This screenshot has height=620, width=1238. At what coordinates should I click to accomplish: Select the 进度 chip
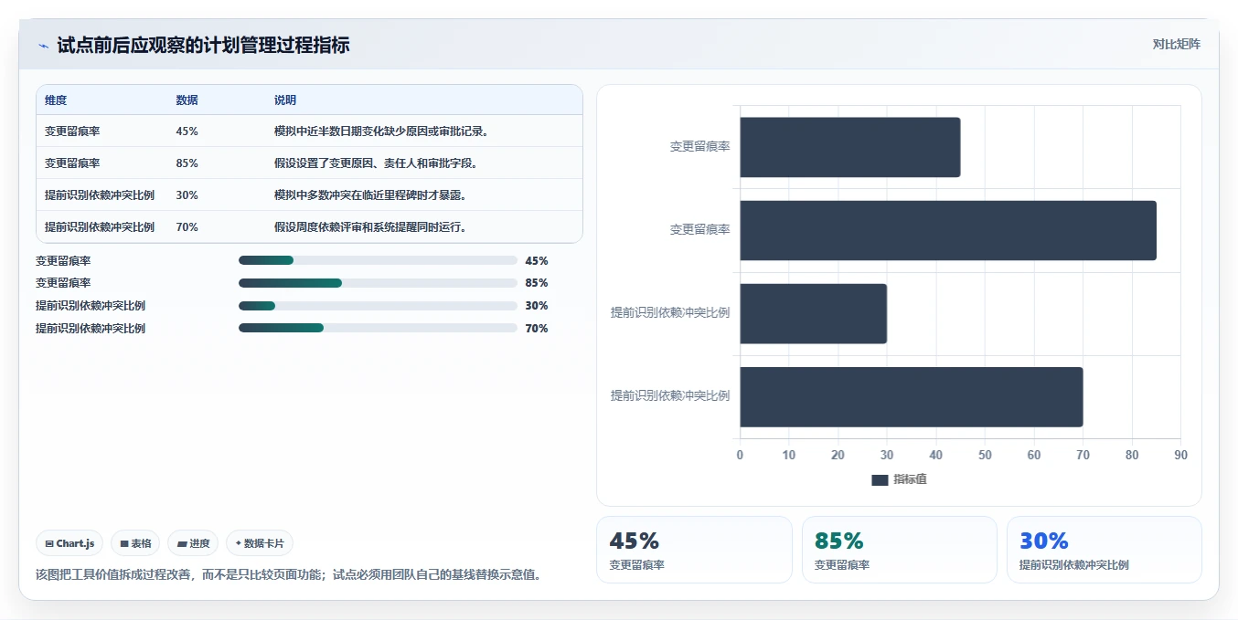click(193, 543)
